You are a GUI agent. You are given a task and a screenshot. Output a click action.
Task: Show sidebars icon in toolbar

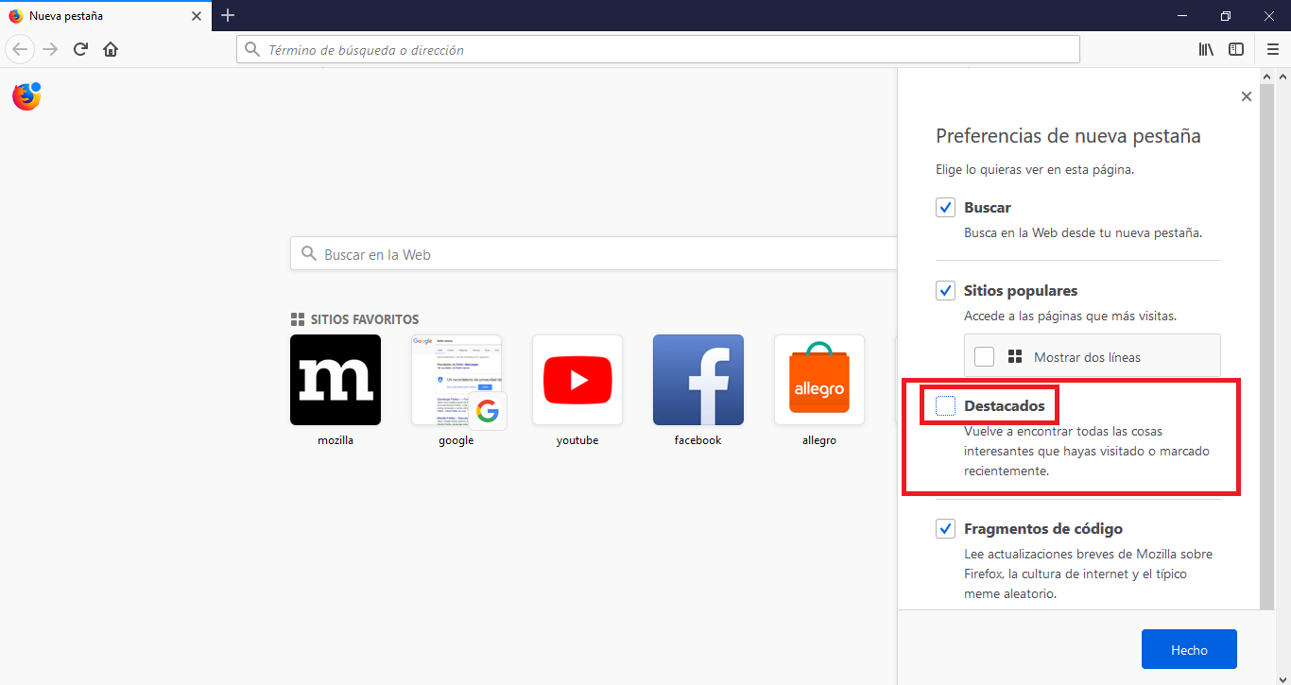[1236, 49]
